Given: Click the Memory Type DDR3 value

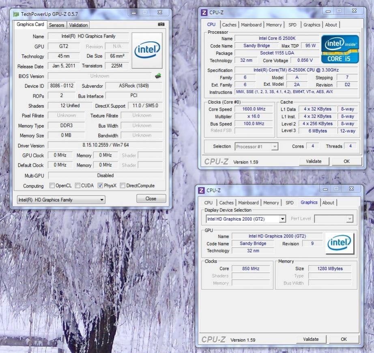Looking at the screenshot, I should (x=66, y=125).
